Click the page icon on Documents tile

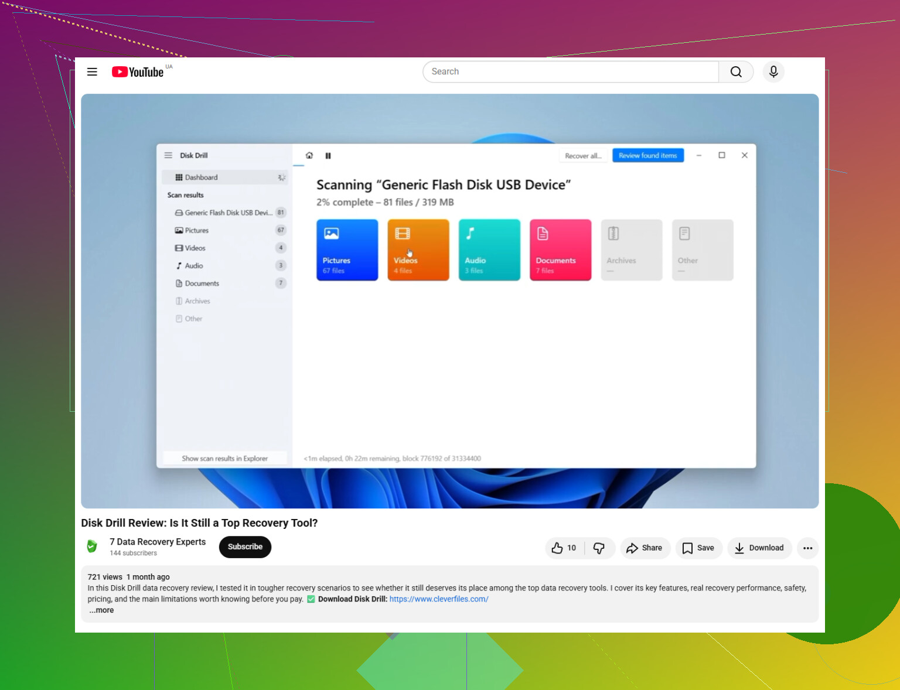tap(543, 234)
